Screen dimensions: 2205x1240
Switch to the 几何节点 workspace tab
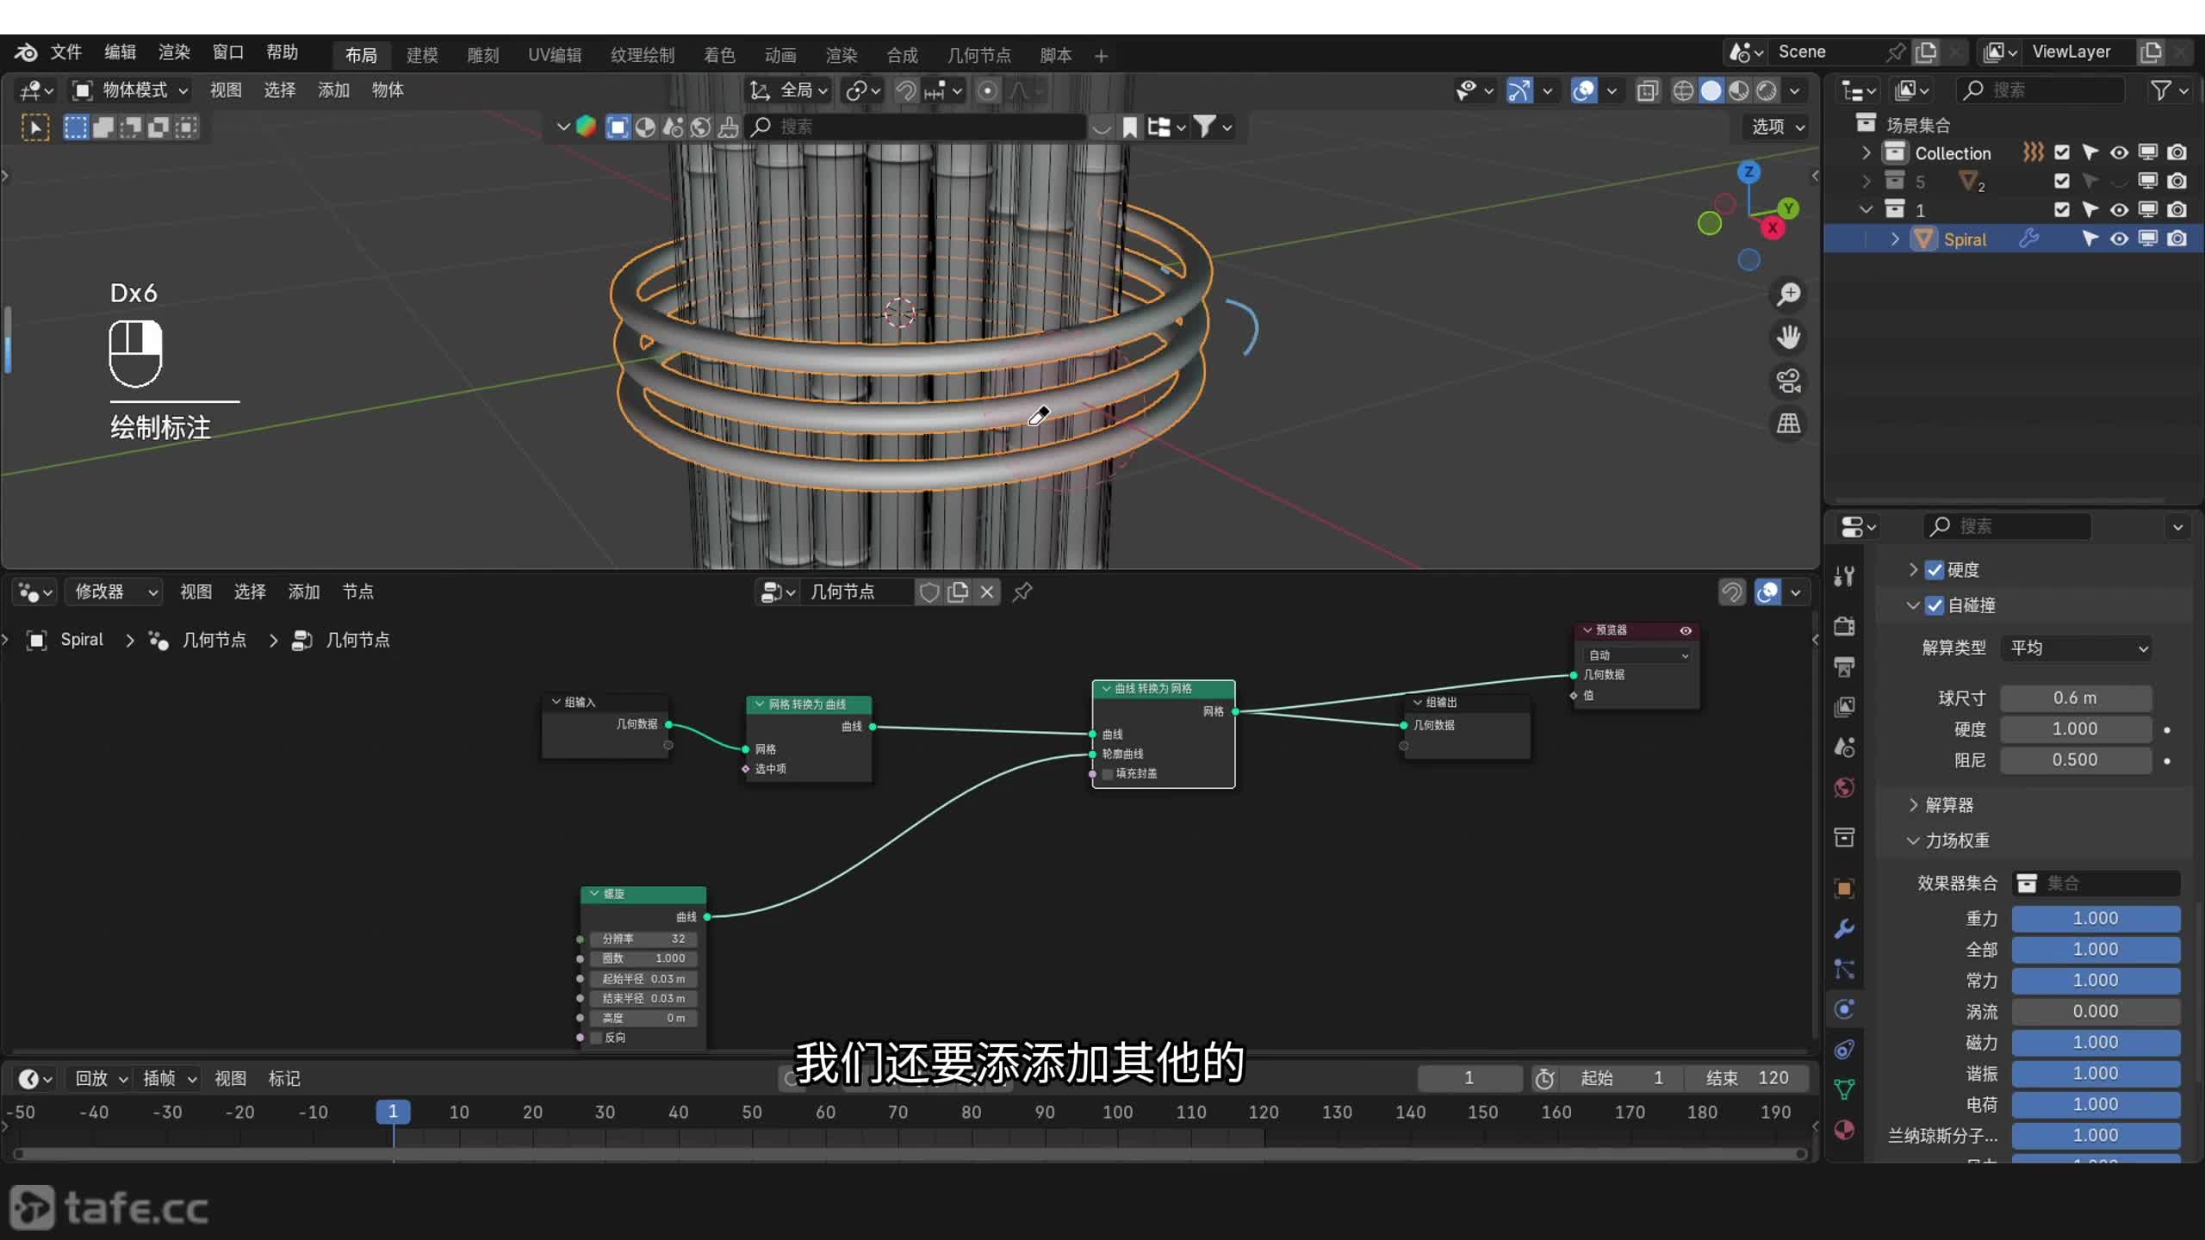978,56
